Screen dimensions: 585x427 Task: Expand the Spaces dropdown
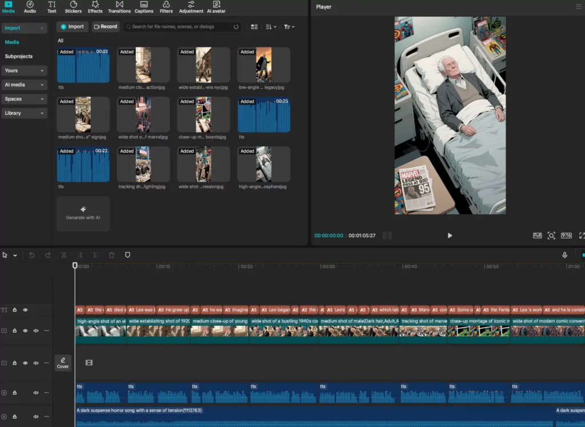pos(24,99)
